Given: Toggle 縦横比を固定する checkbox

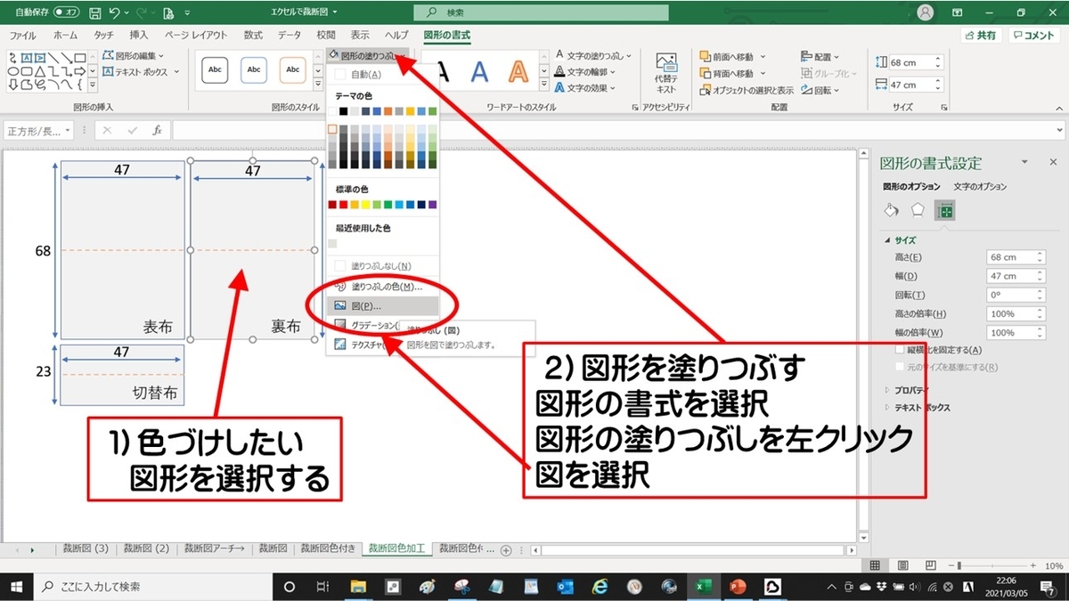Looking at the screenshot, I should point(901,350).
